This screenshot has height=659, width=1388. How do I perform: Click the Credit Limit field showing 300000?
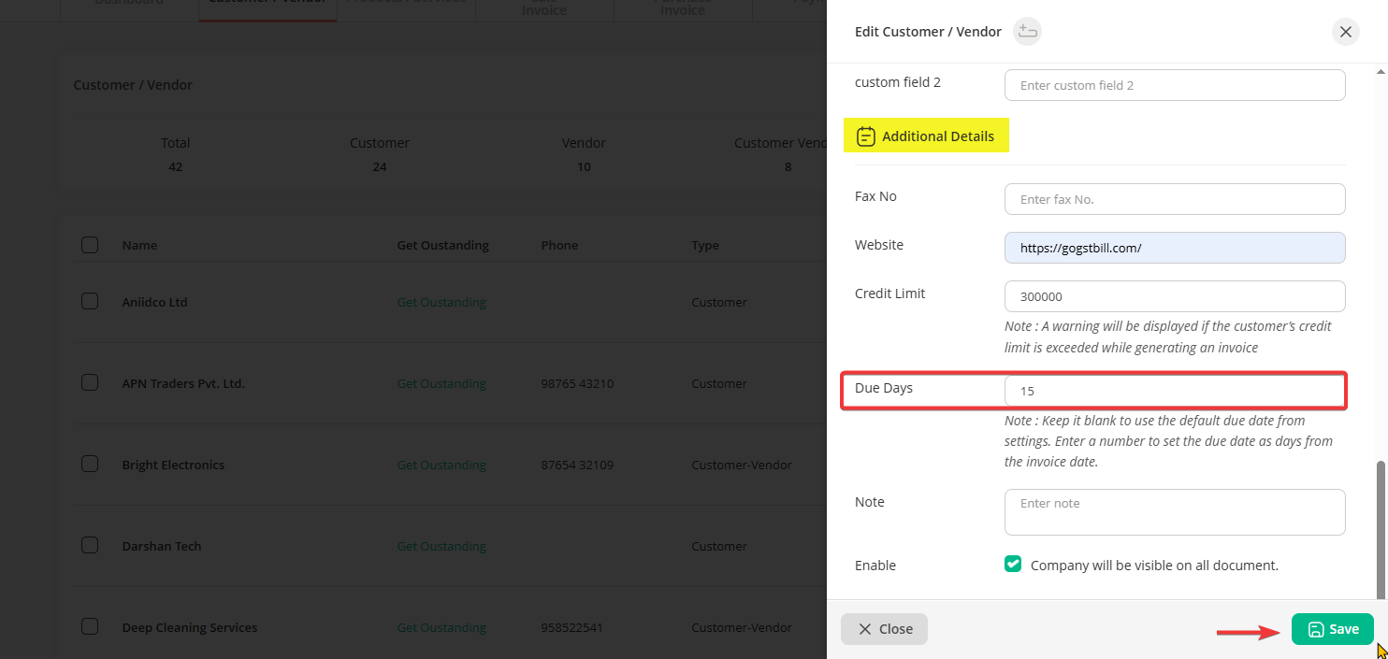[x=1174, y=296]
